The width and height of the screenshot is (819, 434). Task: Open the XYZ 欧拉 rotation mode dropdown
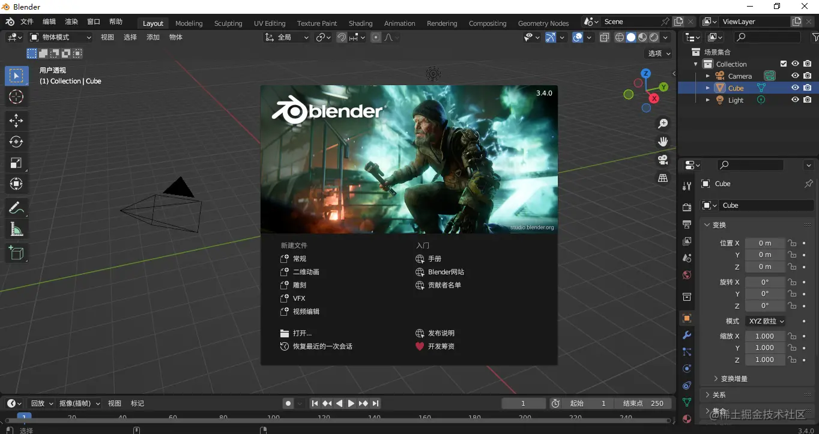tap(767, 321)
